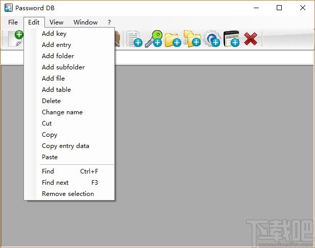Image resolution: width=315 pixels, height=248 pixels.
Task: Select Cut from the Edit menu
Action: [x=69, y=123]
